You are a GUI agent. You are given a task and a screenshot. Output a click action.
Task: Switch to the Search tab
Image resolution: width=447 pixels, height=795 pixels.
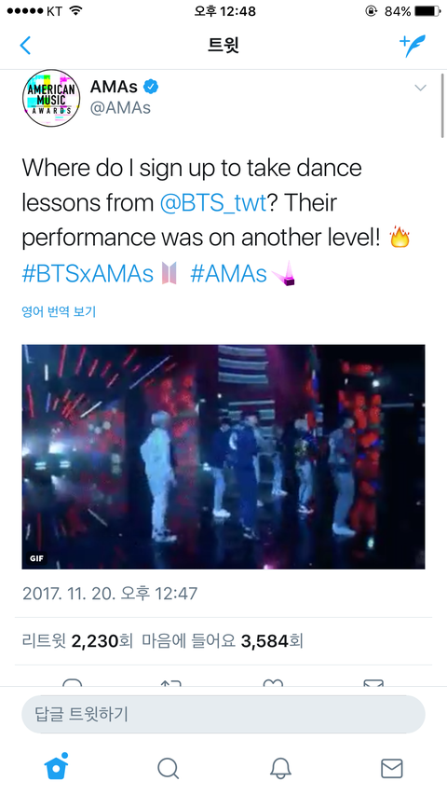[168, 768]
